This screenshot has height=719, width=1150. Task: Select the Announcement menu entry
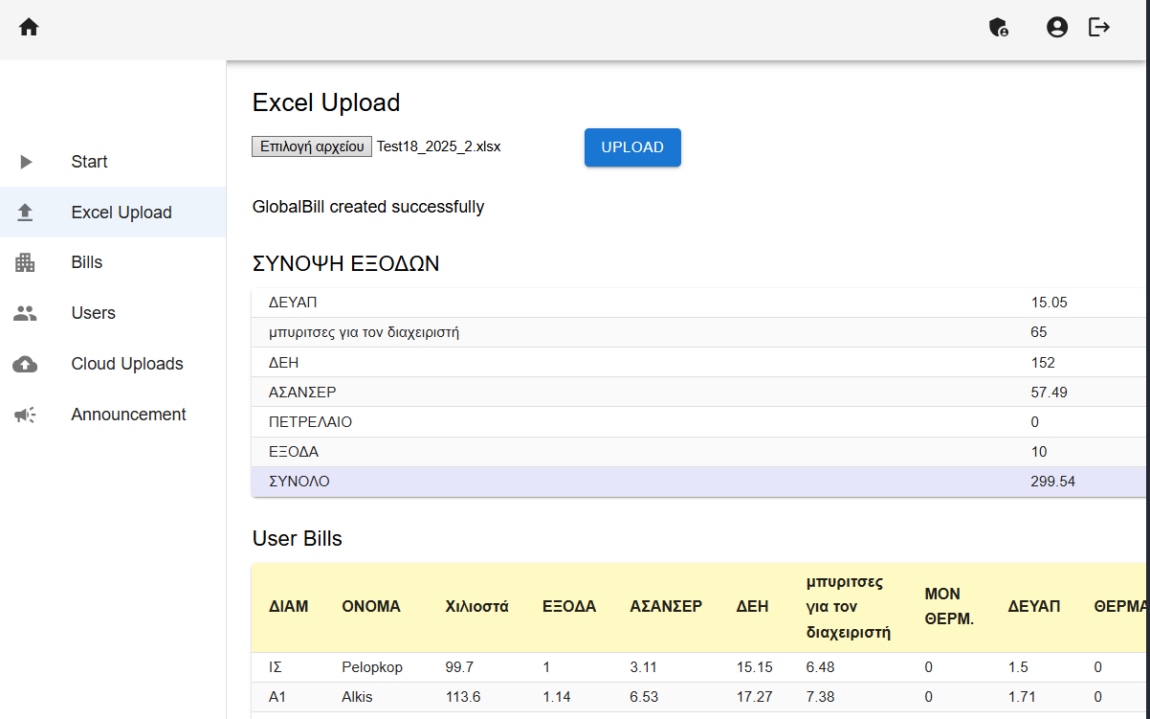[128, 415]
